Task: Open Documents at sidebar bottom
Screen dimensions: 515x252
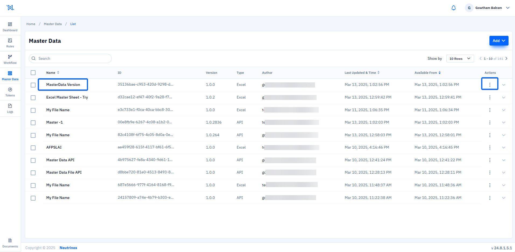Action: point(10,243)
